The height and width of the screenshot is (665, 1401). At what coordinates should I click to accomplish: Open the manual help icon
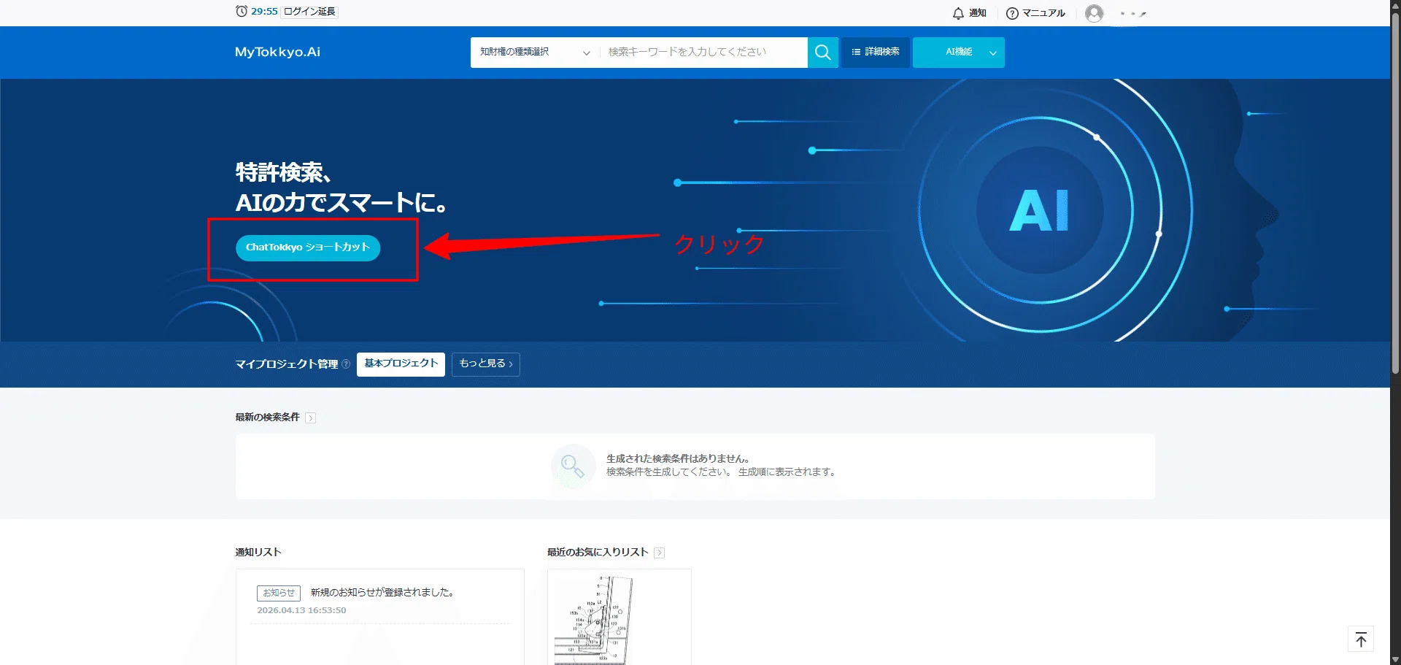click(1012, 13)
